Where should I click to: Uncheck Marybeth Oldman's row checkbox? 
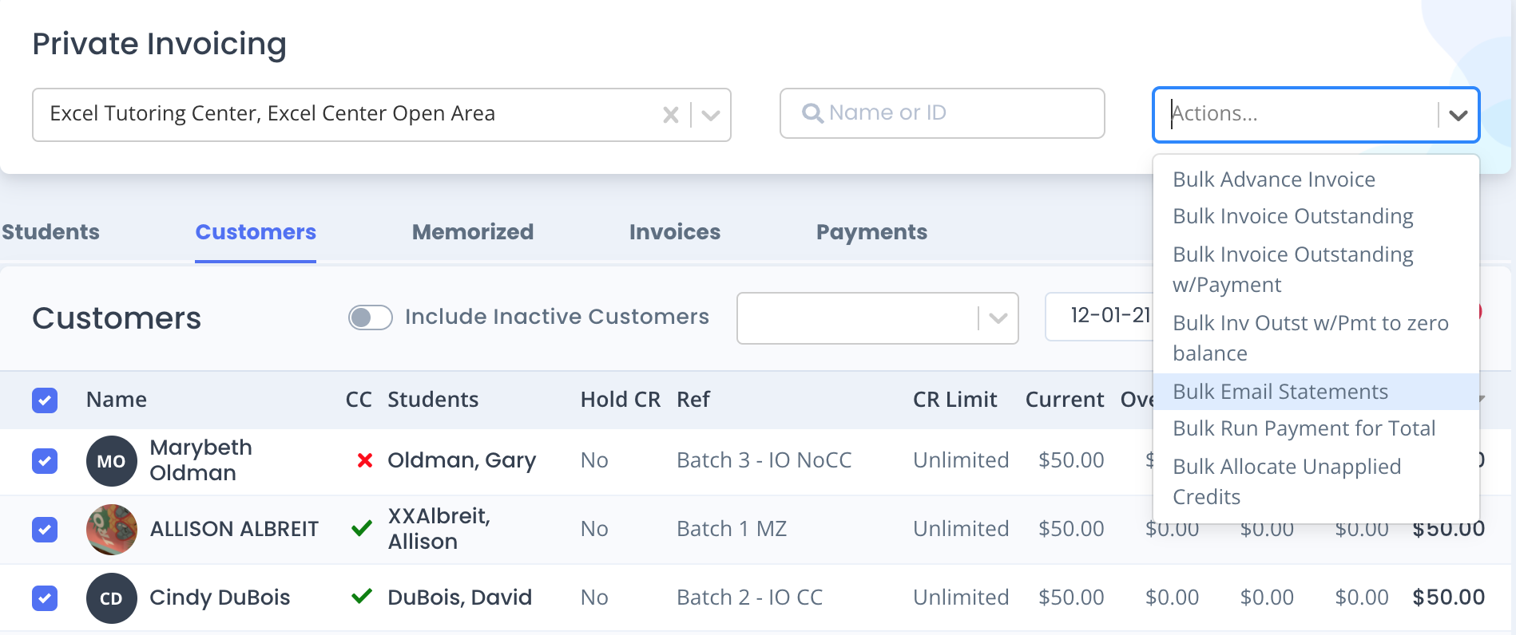click(45, 460)
